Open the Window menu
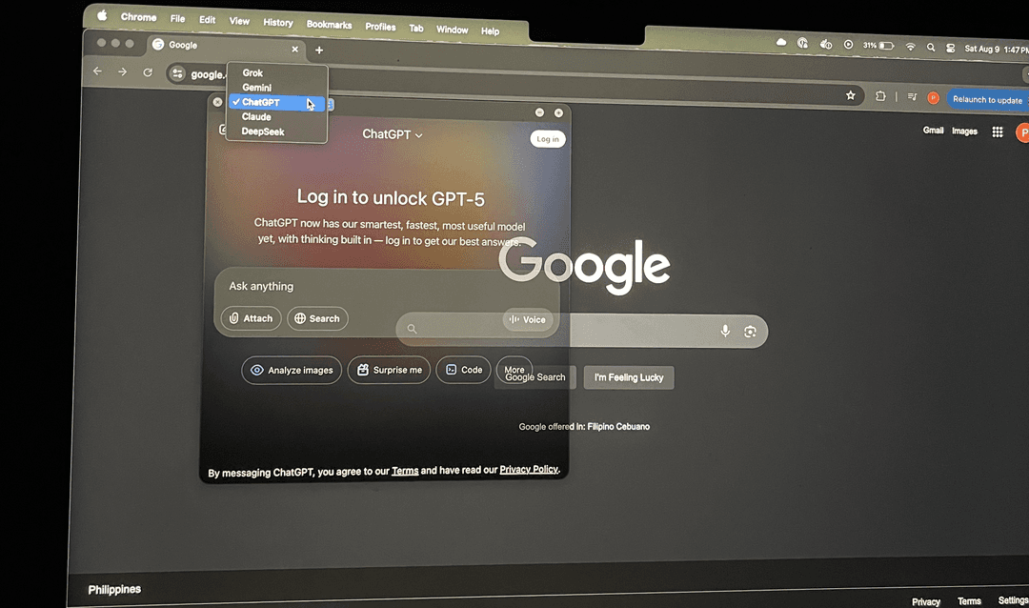The image size is (1029, 608). (453, 30)
